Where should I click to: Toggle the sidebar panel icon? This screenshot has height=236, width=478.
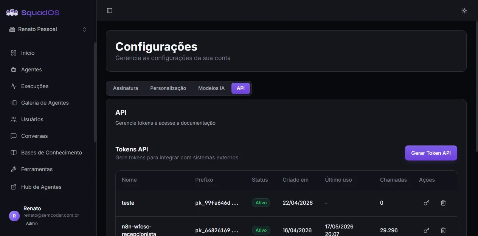click(x=110, y=11)
